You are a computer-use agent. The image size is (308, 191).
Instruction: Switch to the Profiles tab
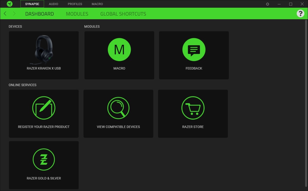click(x=75, y=4)
